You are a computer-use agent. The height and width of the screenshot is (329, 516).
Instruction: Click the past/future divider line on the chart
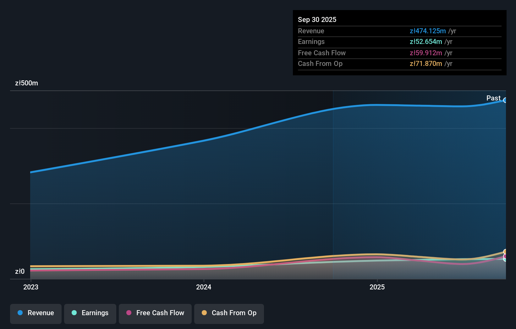[x=333, y=185]
